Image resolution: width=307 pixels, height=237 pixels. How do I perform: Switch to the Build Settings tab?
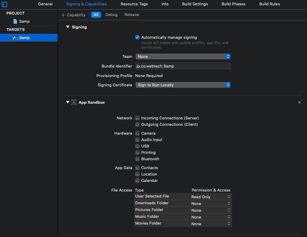point(195,4)
